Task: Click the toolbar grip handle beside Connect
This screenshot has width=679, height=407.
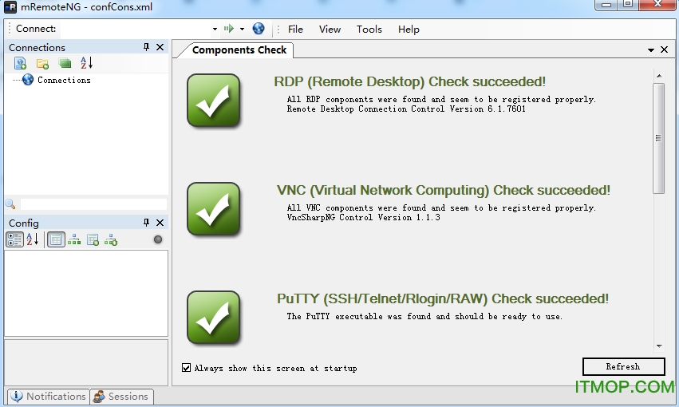Action: (x=9, y=29)
